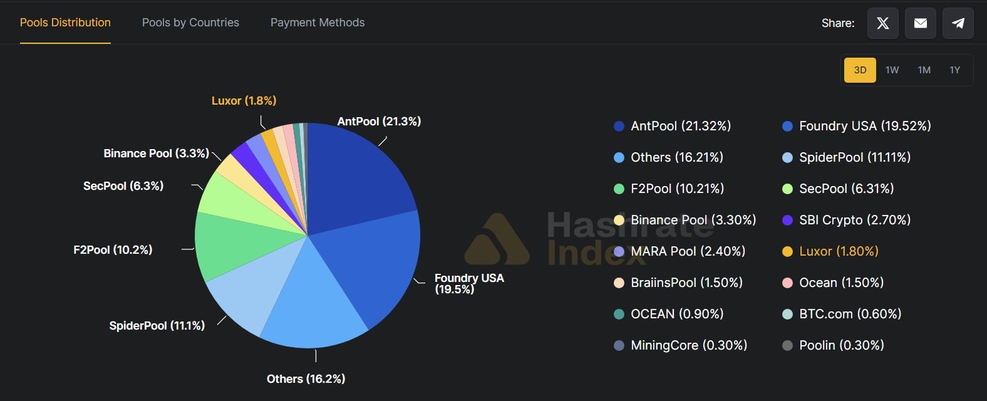Select the 3D time range
This screenshot has height=401, width=987.
860,70
